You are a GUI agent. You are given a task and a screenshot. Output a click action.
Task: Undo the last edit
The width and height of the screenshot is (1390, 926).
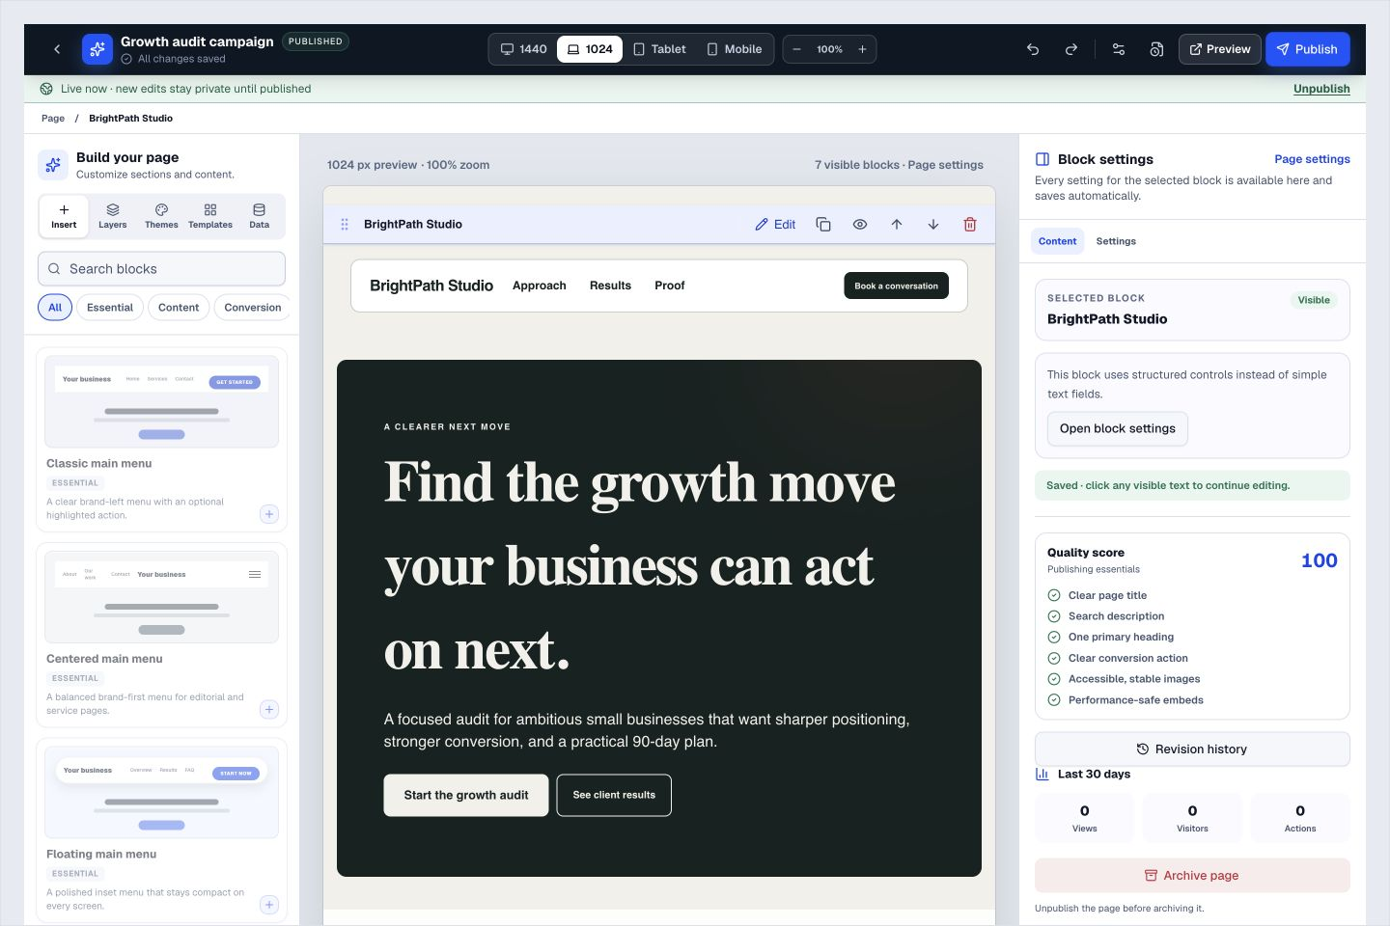[x=1033, y=49]
